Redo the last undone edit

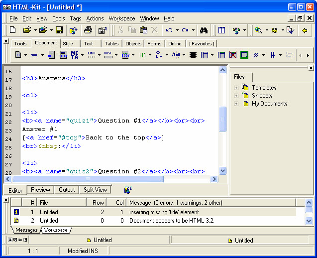pos(185,30)
